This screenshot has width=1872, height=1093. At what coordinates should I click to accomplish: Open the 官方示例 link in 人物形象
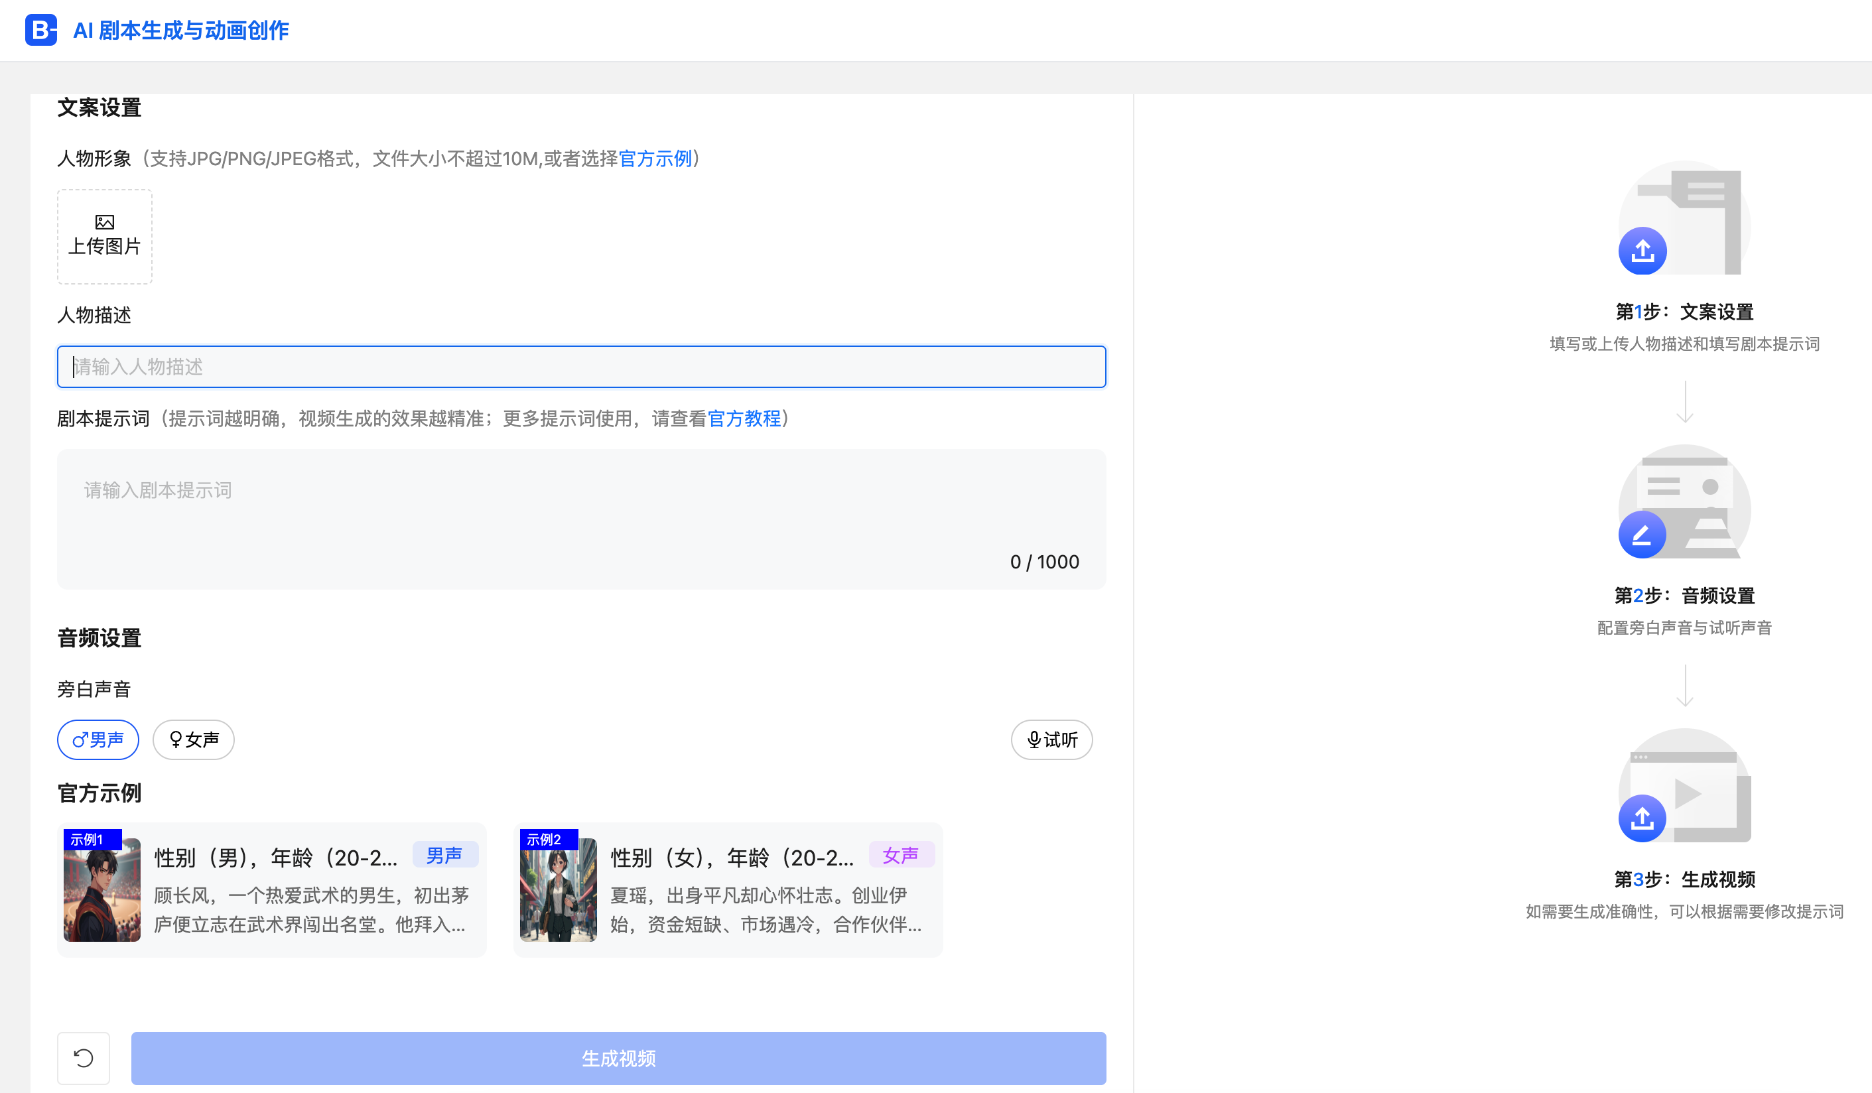[x=655, y=158]
